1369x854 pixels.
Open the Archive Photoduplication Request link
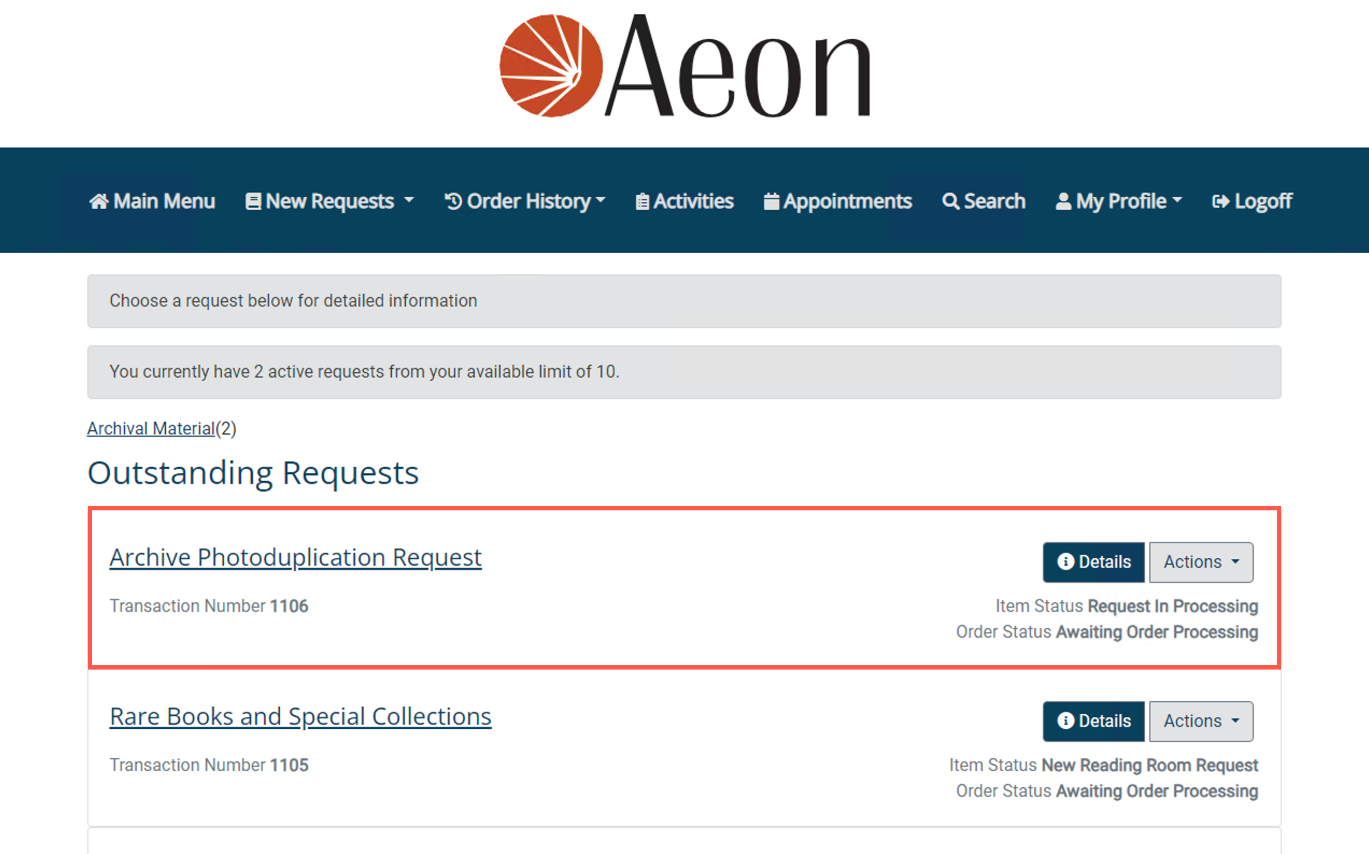pyautogui.click(x=295, y=558)
